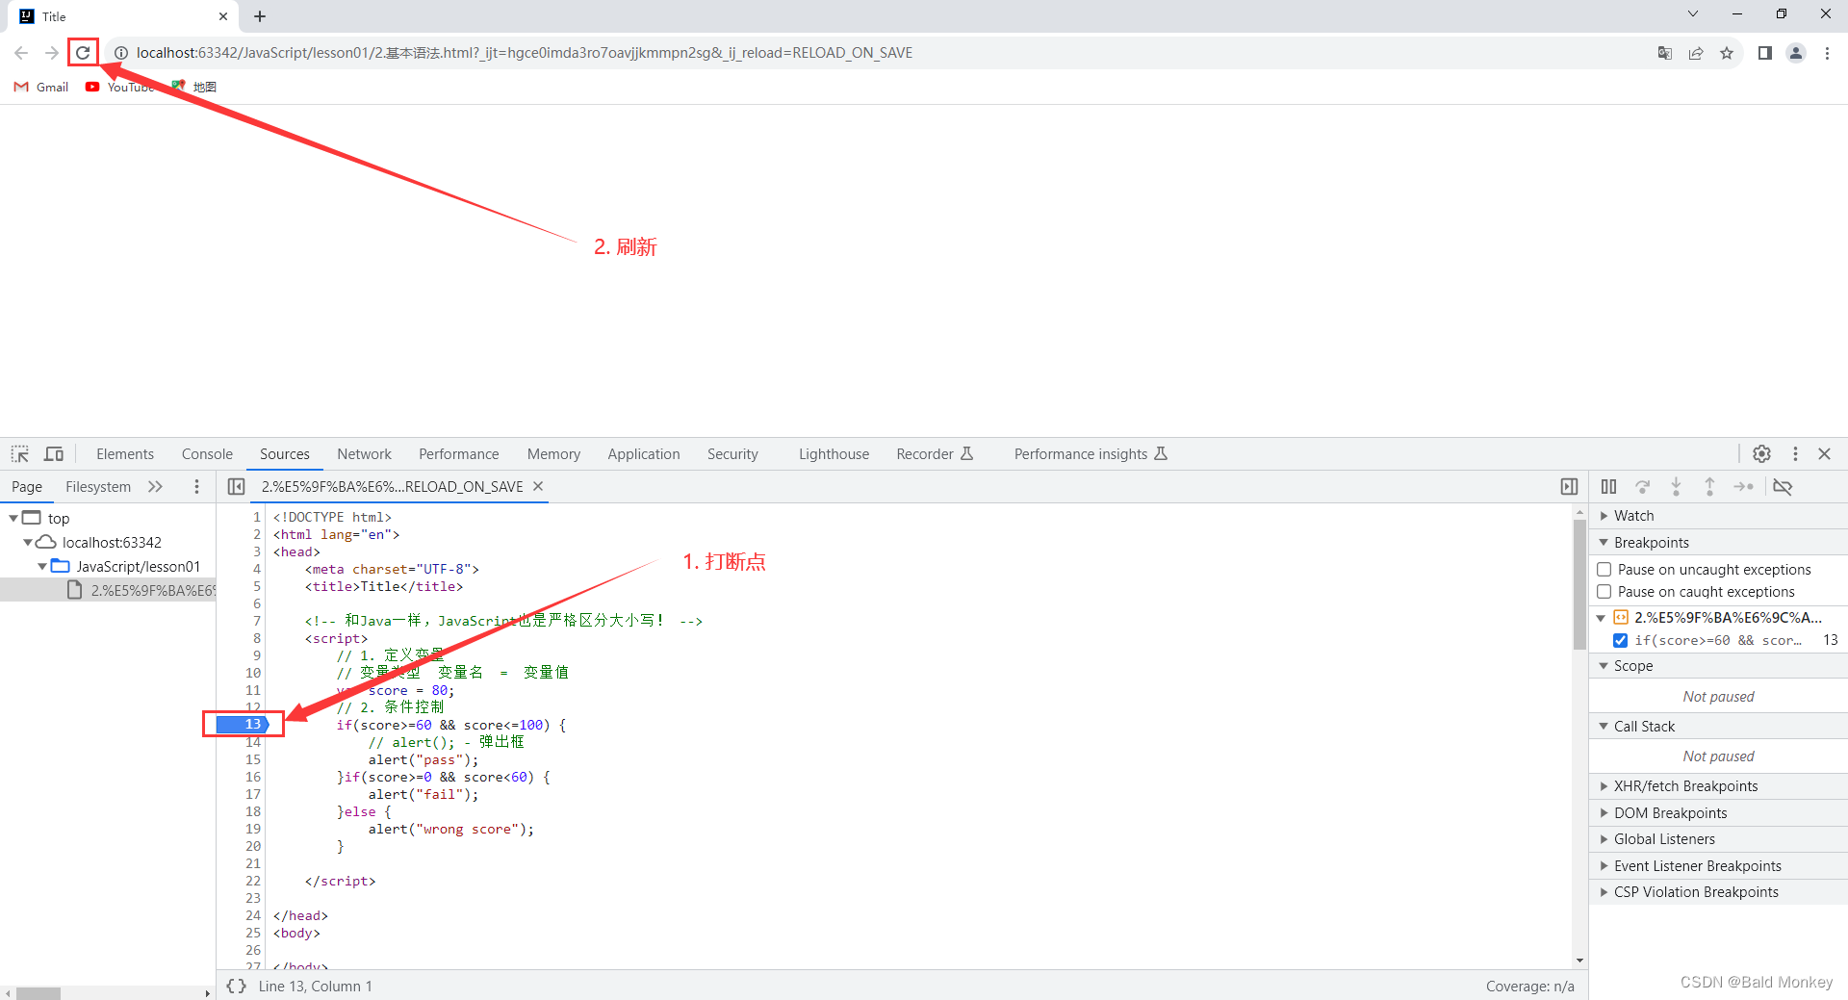Collapse the JavaScript/lesson01 folder
This screenshot has width=1848, height=1000.
[42, 566]
